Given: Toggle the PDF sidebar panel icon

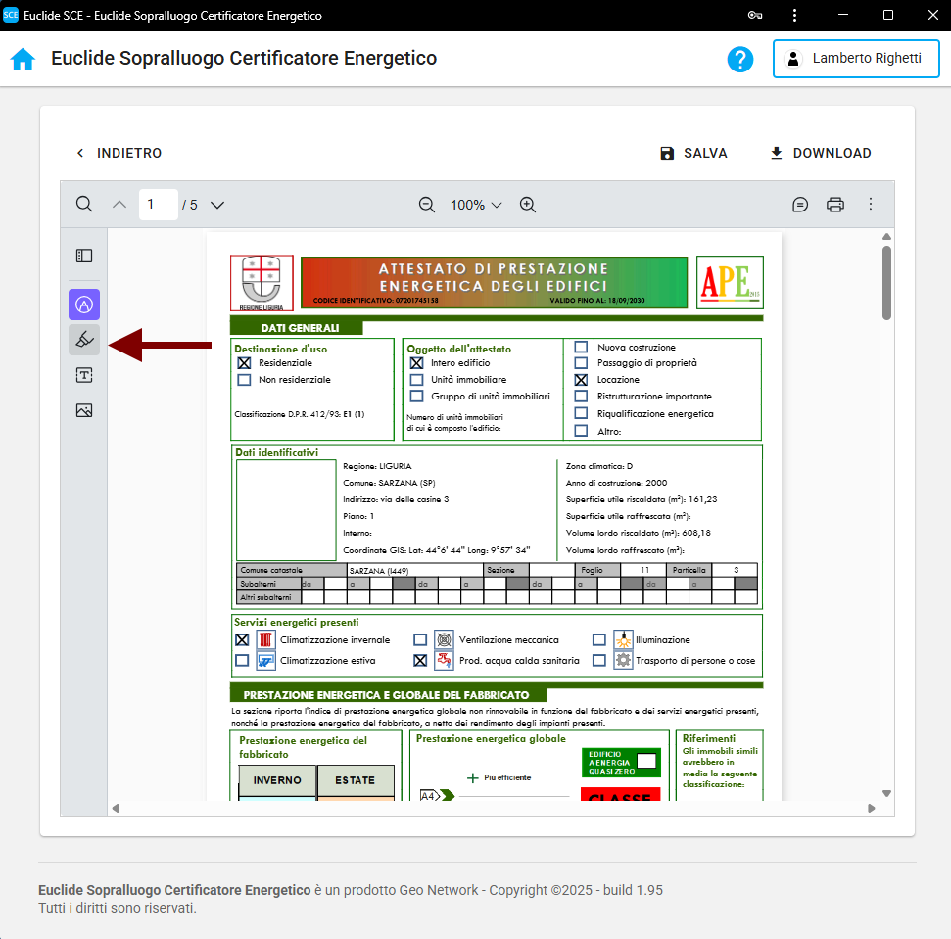Looking at the screenshot, I should click(x=84, y=256).
